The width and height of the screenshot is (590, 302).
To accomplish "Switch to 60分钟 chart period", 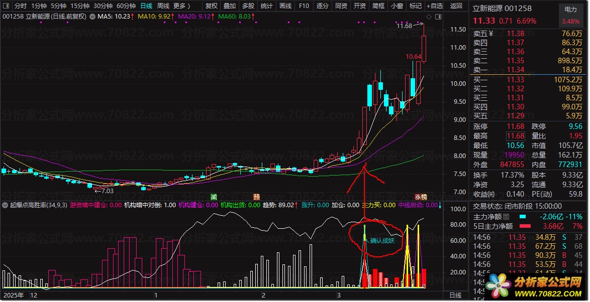I will (126, 6).
